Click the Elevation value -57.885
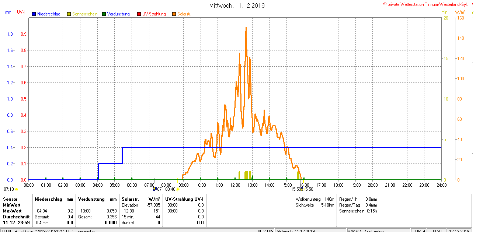This screenshot has height=232, width=483. (153, 205)
